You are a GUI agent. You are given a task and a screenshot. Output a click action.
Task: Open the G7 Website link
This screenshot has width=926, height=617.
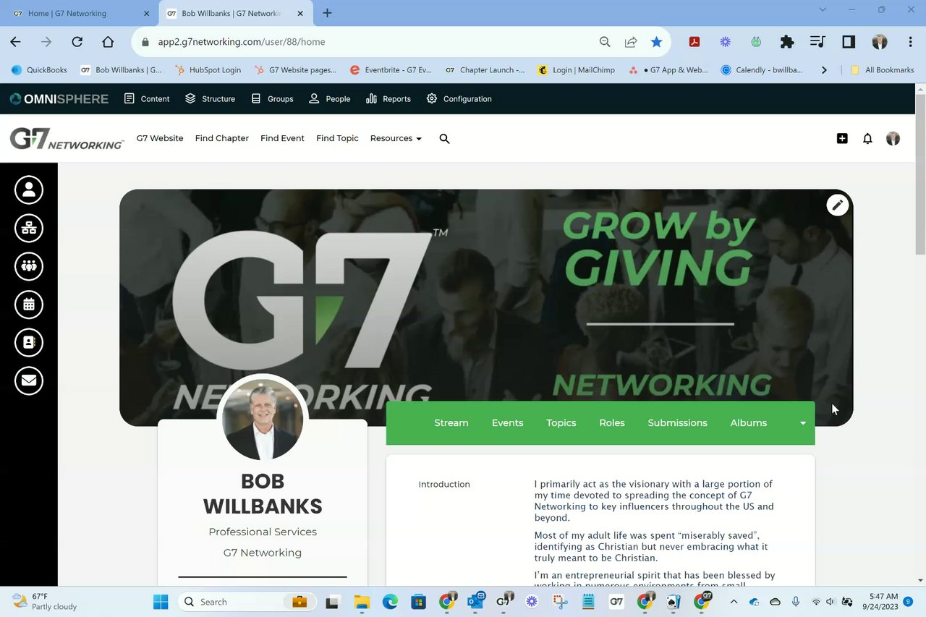tap(160, 138)
